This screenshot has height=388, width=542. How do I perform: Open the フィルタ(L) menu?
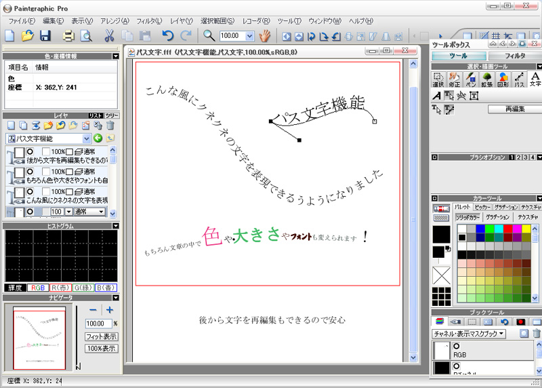tap(149, 21)
